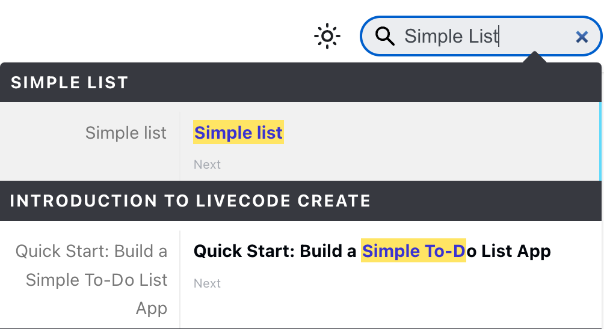
Task: Click the magnifying glass search icon
Action: (385, 37)
